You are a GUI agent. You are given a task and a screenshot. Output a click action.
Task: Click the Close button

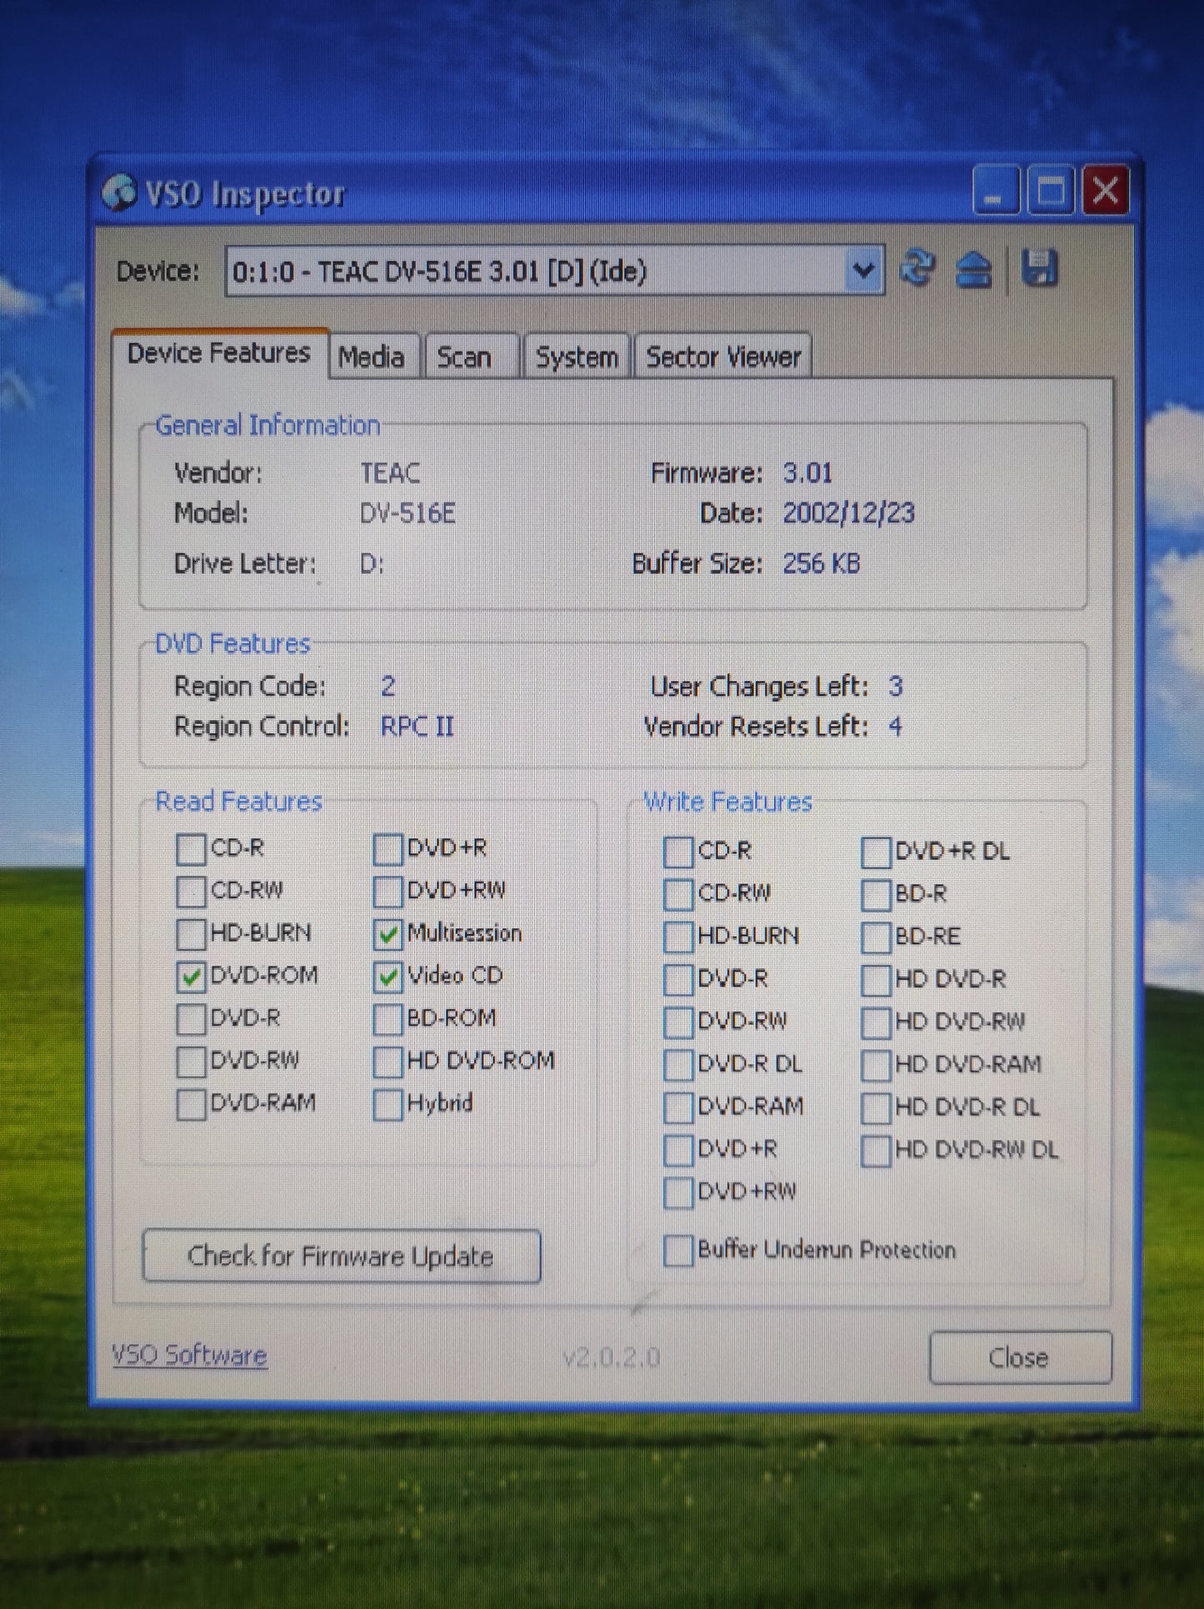coord(1019,1357)
